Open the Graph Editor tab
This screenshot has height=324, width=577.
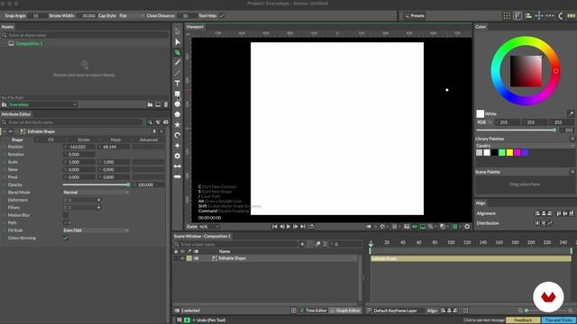[345, 310]
